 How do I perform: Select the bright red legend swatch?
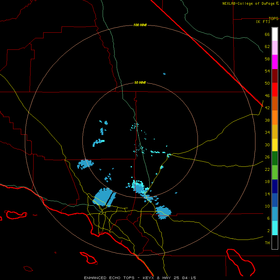tap(275, 90)
